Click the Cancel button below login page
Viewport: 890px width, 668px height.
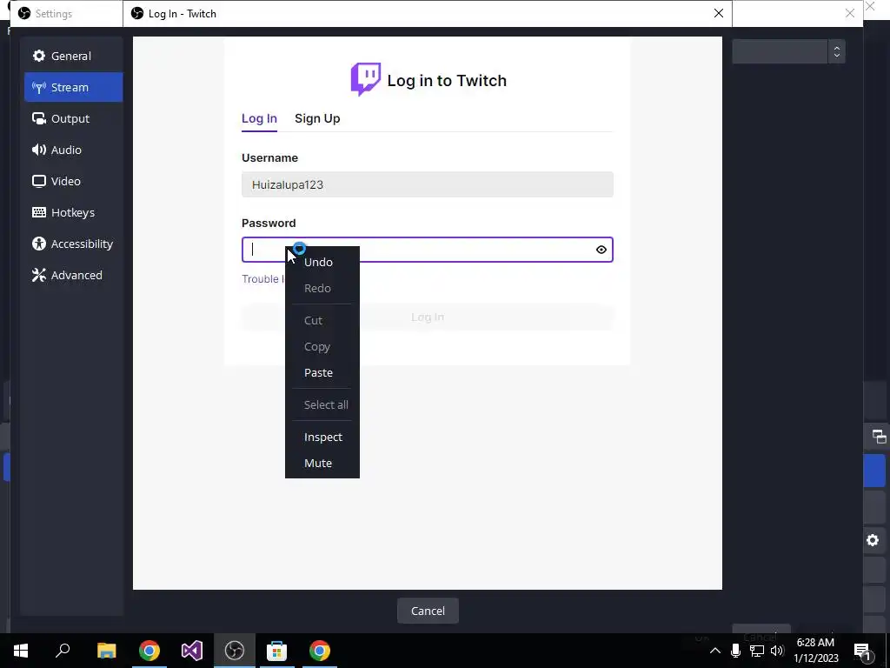pos(428,611)
